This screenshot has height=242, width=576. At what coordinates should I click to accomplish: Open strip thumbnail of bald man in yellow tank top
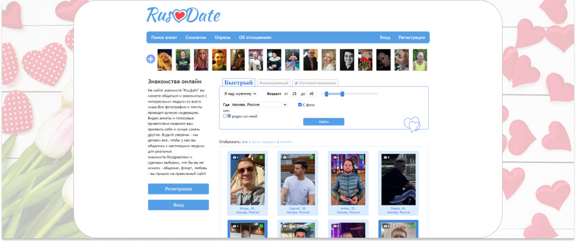(x=420, y=60)
